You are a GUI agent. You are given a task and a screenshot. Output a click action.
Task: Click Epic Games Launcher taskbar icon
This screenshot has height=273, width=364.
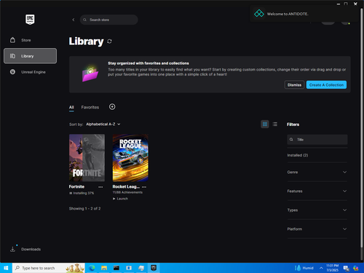154,268
